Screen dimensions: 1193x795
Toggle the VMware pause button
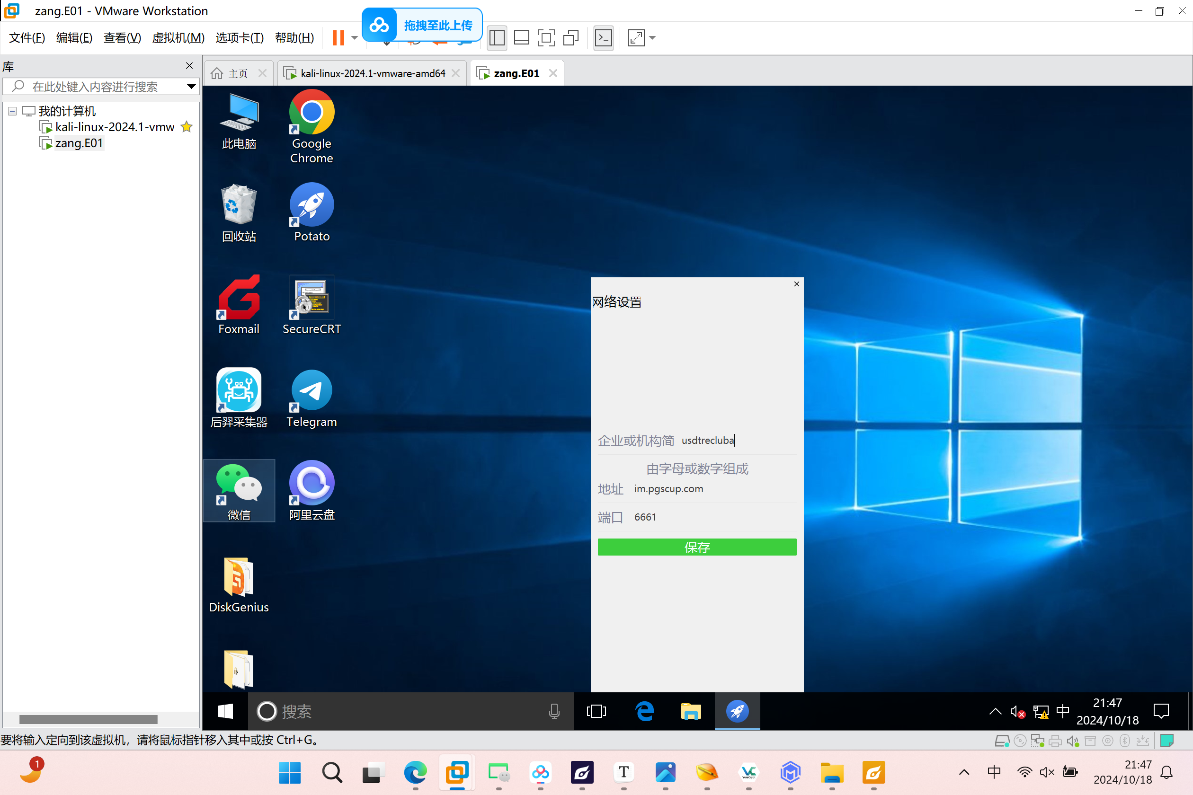[x=338, y=38]
